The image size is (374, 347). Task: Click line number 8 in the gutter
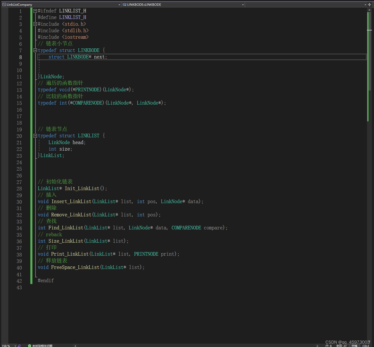[x=20, y=57]
